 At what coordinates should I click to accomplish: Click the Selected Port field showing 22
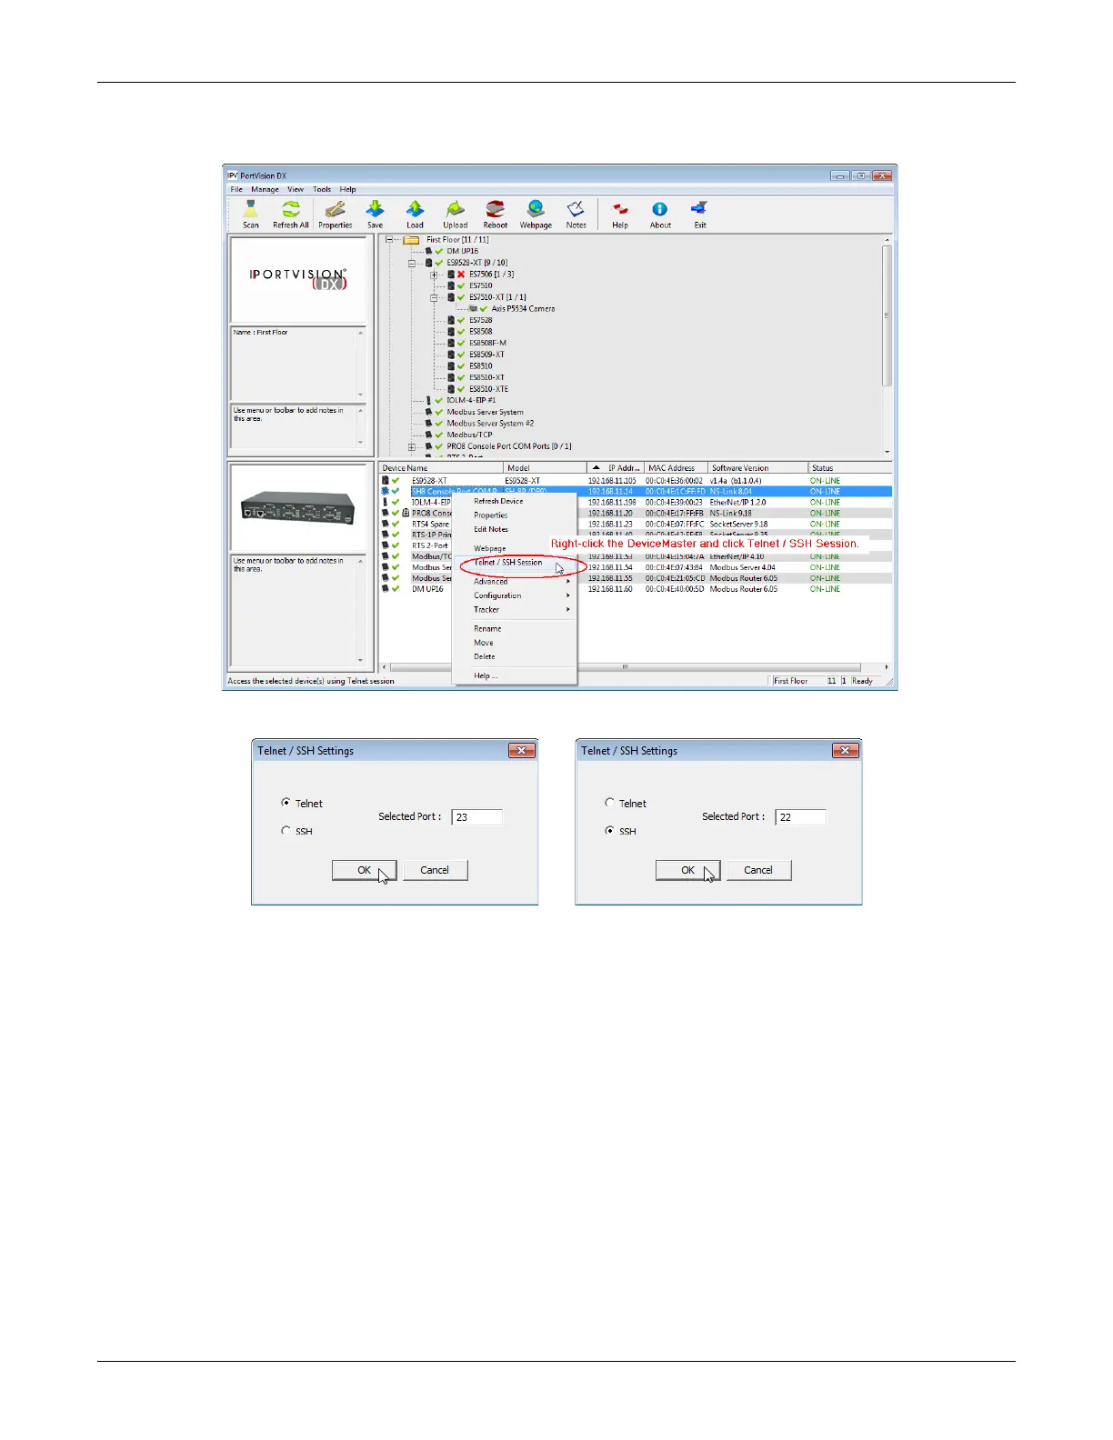pyautogui.click(x=800, y=817)
